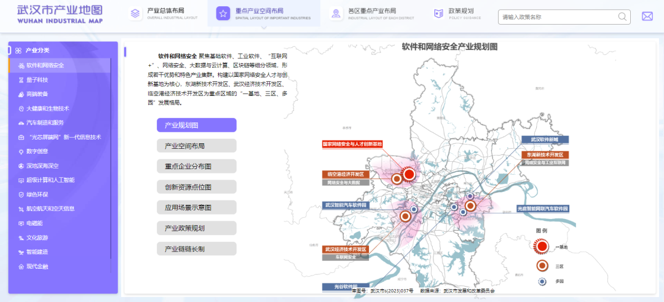The height and width of the screenshot is (302, 664).
Task: Click the mail envelope icon
Action: click(647, 17)
